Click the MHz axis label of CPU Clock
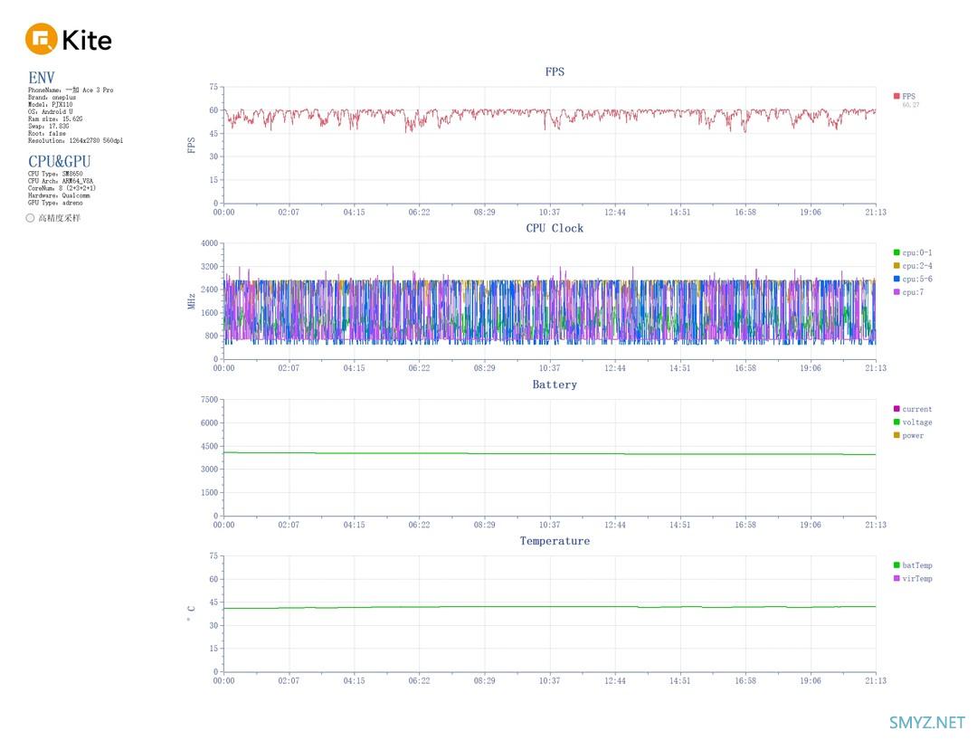 tap(191, 301)
